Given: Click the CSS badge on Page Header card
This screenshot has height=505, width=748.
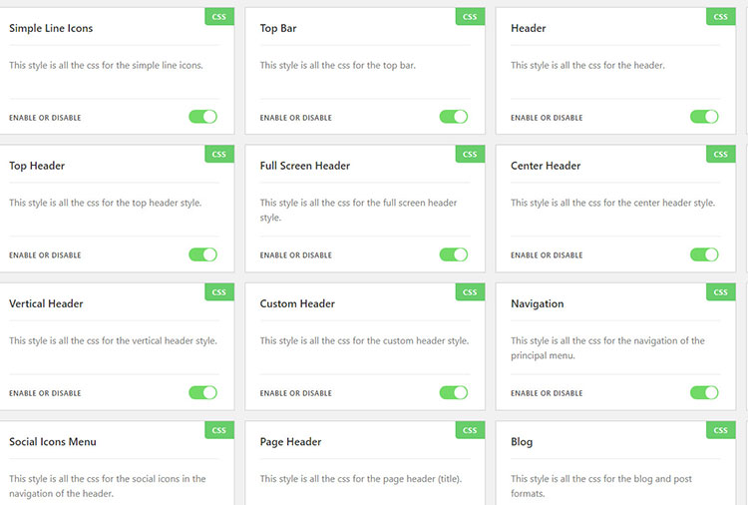Looking at the screenshot, I should pyautogui.click(x=470, y=430).
